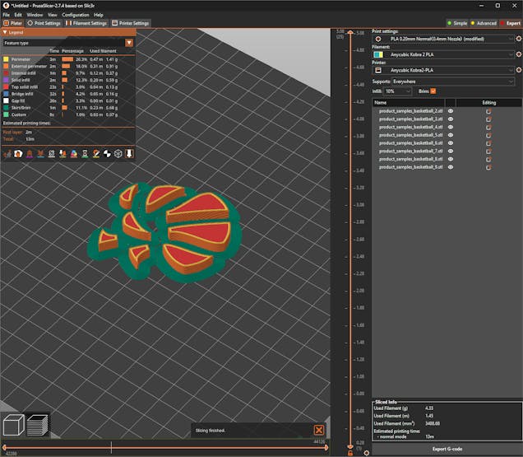This screenshot has height=457, width=523.
Task: Open the Configuration menu
Action: pos(75,15)
